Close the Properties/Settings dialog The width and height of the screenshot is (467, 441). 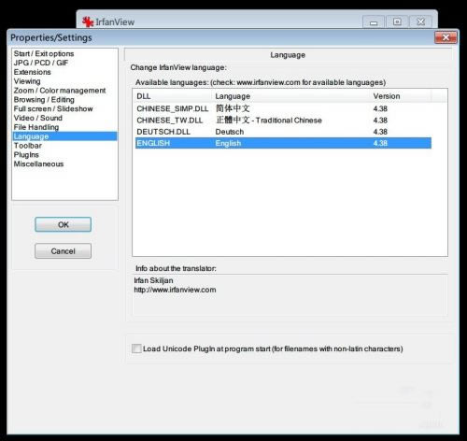pos(446,37)
